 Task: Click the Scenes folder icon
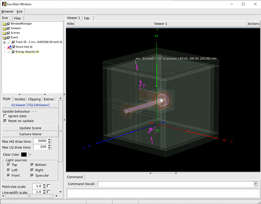4,33
